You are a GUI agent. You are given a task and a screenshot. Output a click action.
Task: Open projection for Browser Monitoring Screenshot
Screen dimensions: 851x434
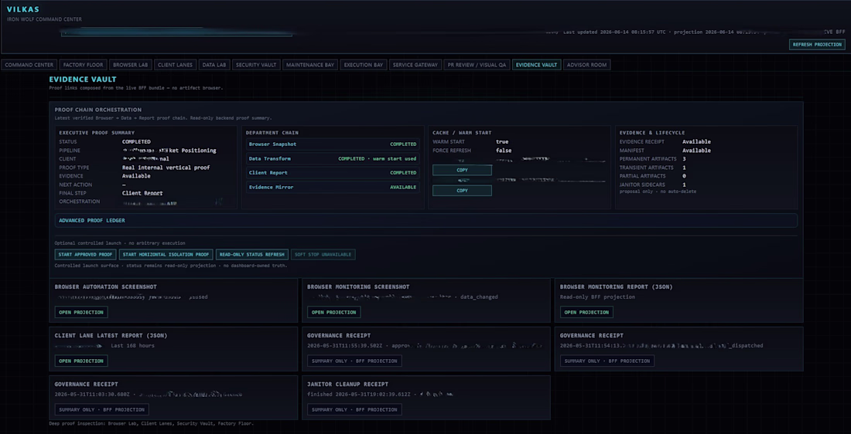click(x=333, y=312)
